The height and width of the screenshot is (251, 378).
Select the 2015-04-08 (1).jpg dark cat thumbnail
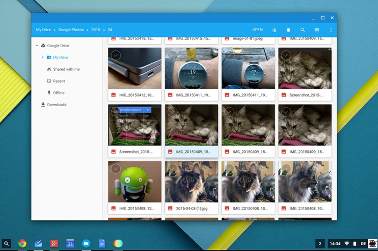click(191, 182)
